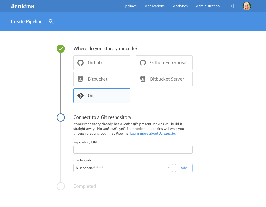Image resolution: width=266 pixels, height=207 pixels.
Task: Click the Git diamond logo icon
Action: point(81,96)
